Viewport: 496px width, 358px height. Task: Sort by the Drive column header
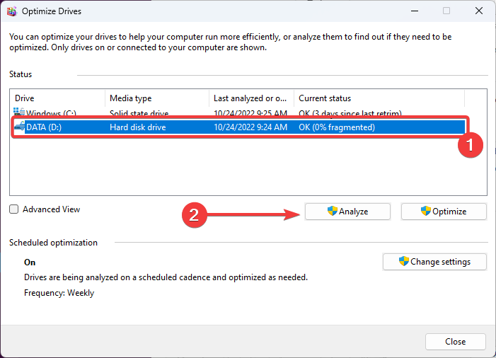click(x=57, y=98)
